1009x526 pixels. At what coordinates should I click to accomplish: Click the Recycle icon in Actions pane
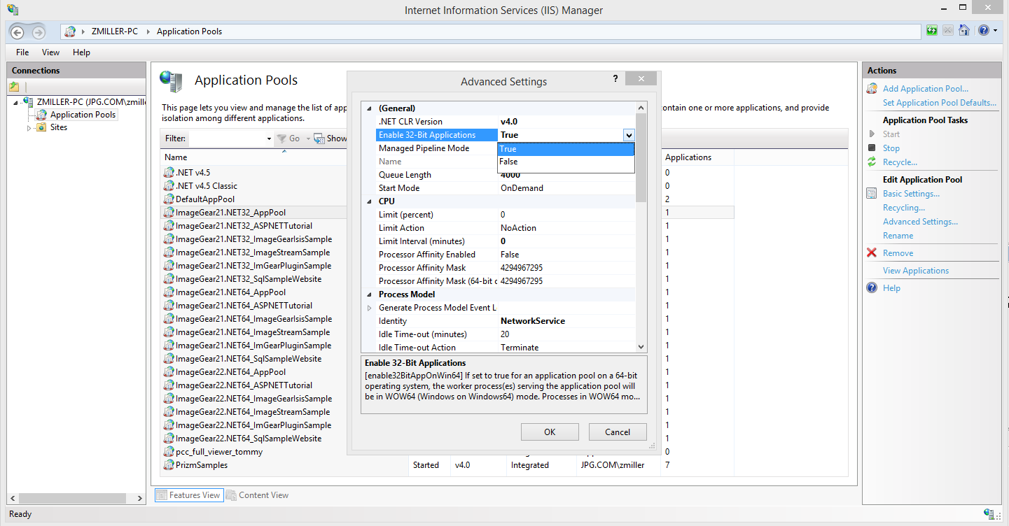coord(872,162)
